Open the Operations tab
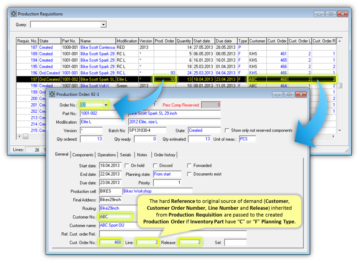 [x=107, y=155]
